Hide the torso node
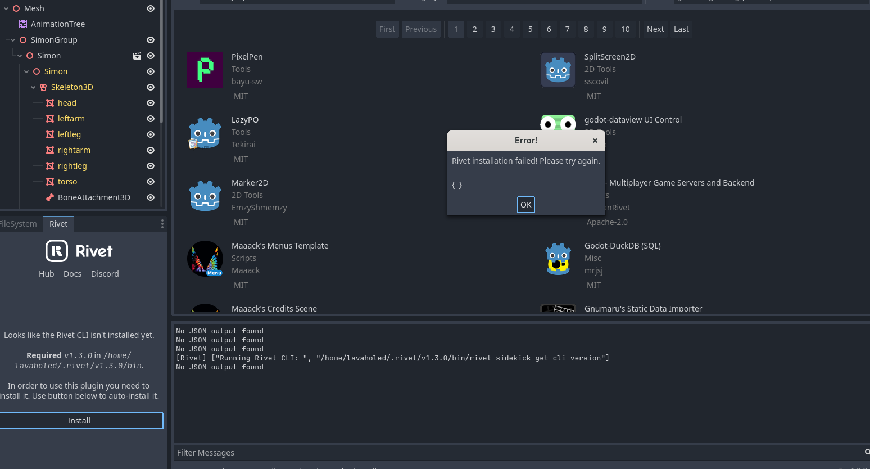Screen dimensions: 870x469 (151, 182)
